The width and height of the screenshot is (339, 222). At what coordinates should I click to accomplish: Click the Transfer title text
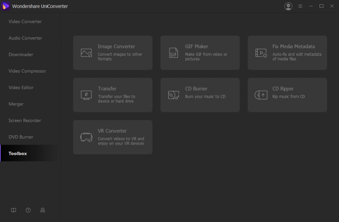[107, 89]
